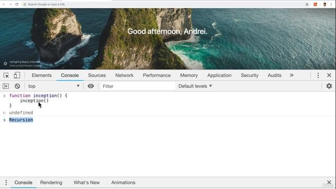
Task: Open the Chrome three-dot menu
Action: click(x=331, y=4)
